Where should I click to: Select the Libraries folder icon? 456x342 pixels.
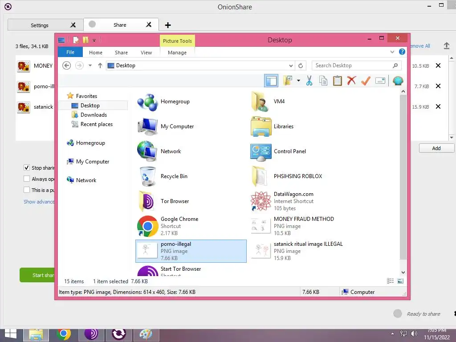(261, 126)
